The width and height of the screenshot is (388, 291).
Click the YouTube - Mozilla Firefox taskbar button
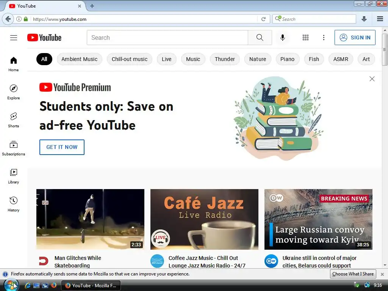(91, 286)
